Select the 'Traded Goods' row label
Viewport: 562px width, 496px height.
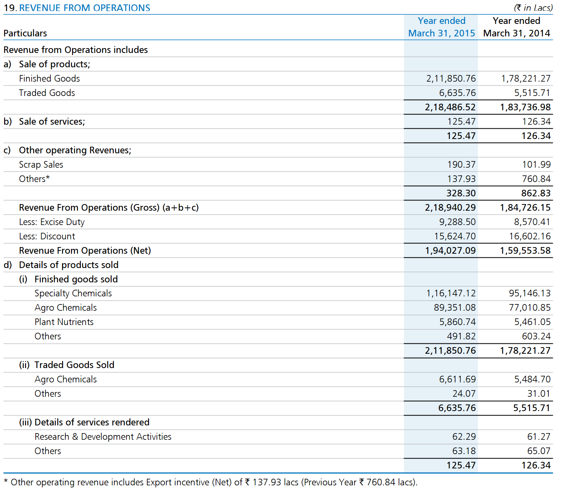[x=47, y=93]
